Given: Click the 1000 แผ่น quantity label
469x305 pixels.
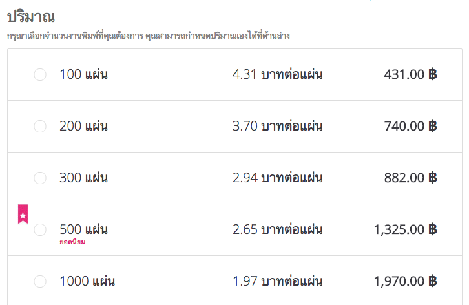Looking at the screenshot, I should [x=87, y=282].
